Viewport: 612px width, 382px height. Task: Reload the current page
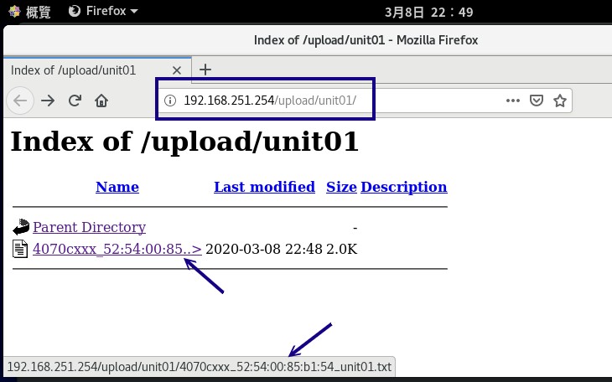click(x=75, y=101)
